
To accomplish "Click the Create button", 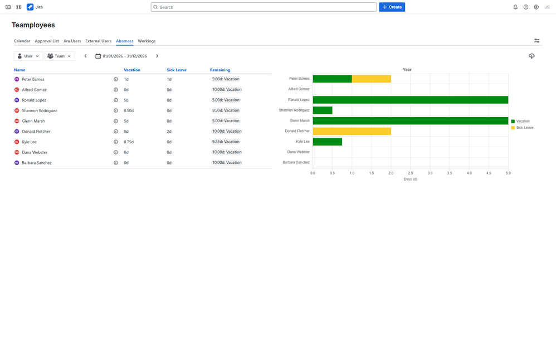I will [x=392, y=7].
